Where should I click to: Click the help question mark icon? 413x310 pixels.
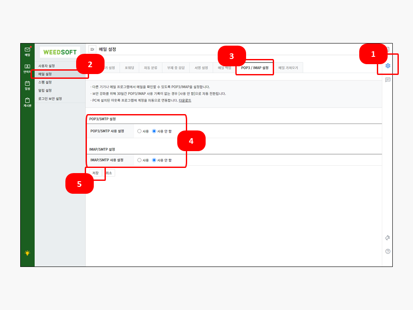[388, 251]
